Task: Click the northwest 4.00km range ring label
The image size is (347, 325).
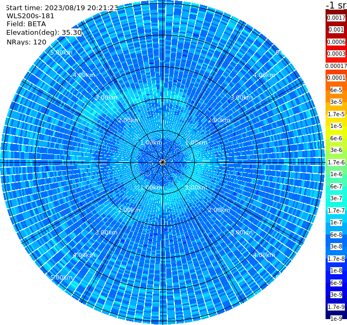Action: pyautogui.click(x=84, y=75)
